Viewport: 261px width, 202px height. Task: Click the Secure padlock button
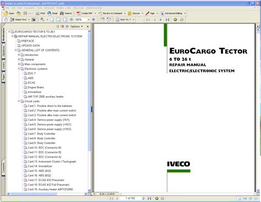134,13
